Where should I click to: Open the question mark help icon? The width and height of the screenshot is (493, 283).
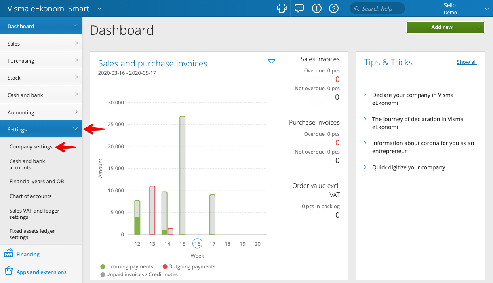pos(334,8)
